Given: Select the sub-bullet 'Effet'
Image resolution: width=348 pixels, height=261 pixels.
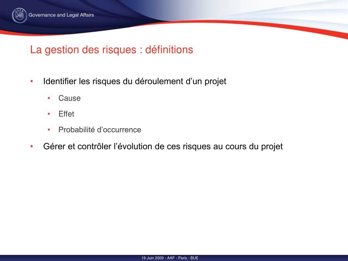Looking at the screenshot, I should click(66, 114).
